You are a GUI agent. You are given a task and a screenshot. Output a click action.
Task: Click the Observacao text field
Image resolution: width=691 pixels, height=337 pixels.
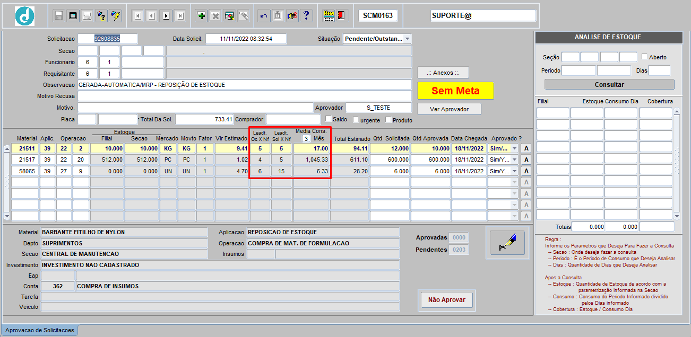245,85
